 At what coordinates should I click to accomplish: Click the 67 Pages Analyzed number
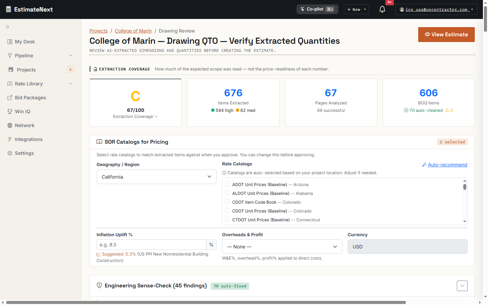[x=331, y=93]
